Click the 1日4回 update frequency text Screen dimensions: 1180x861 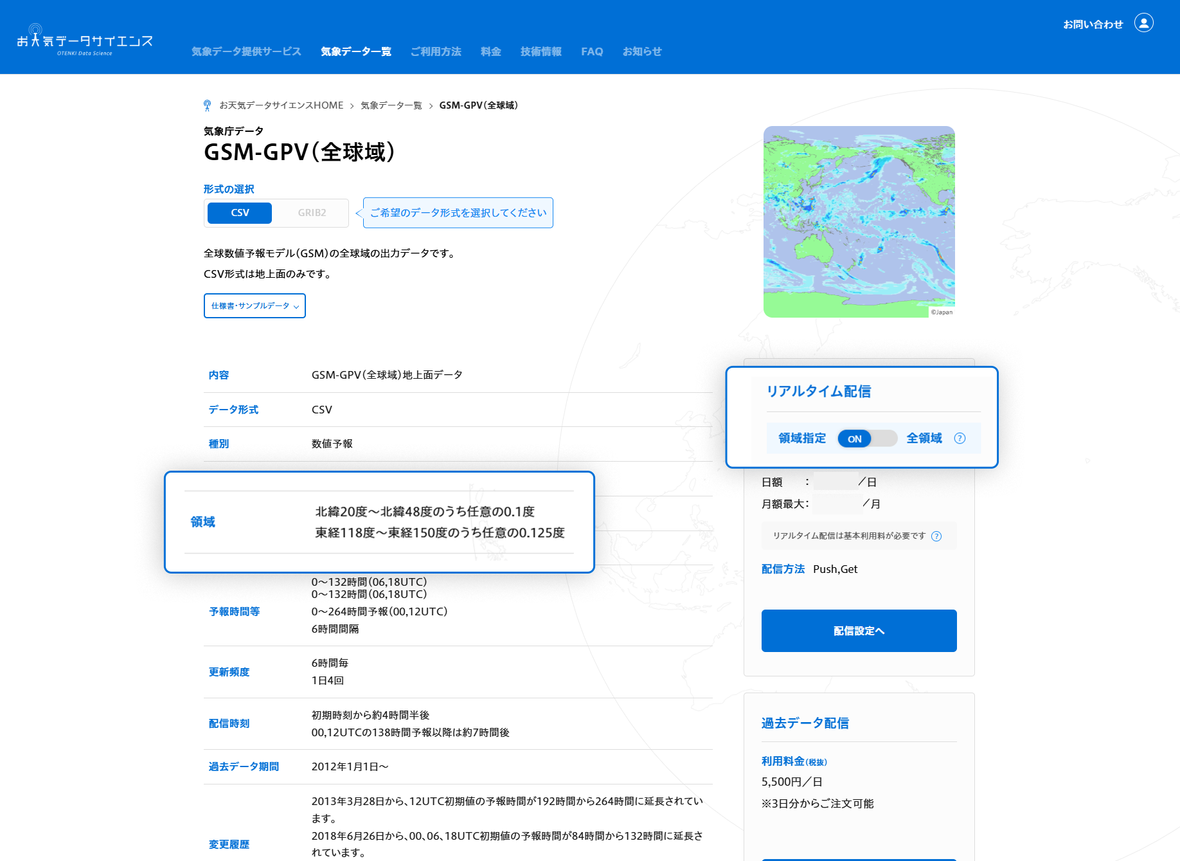pos(328,680)
